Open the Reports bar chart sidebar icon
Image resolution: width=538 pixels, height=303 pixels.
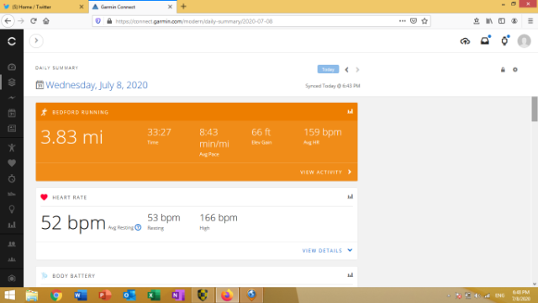click(x=12, y=225)
